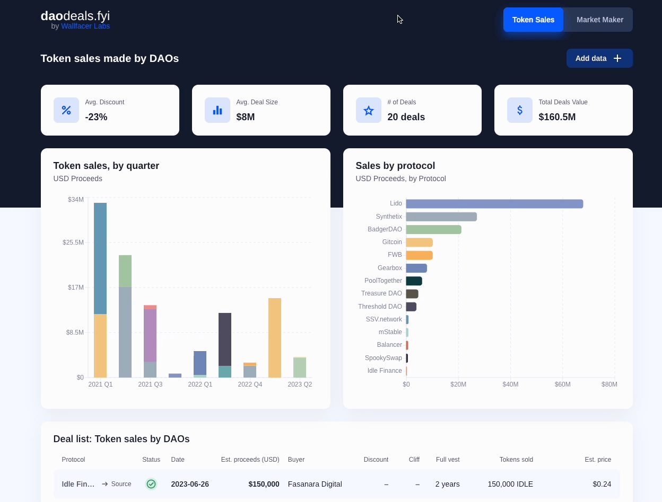Click the Threshold DAO bar in protocol chart
This screenshot has height=502, width=662.
coord(411,307)
